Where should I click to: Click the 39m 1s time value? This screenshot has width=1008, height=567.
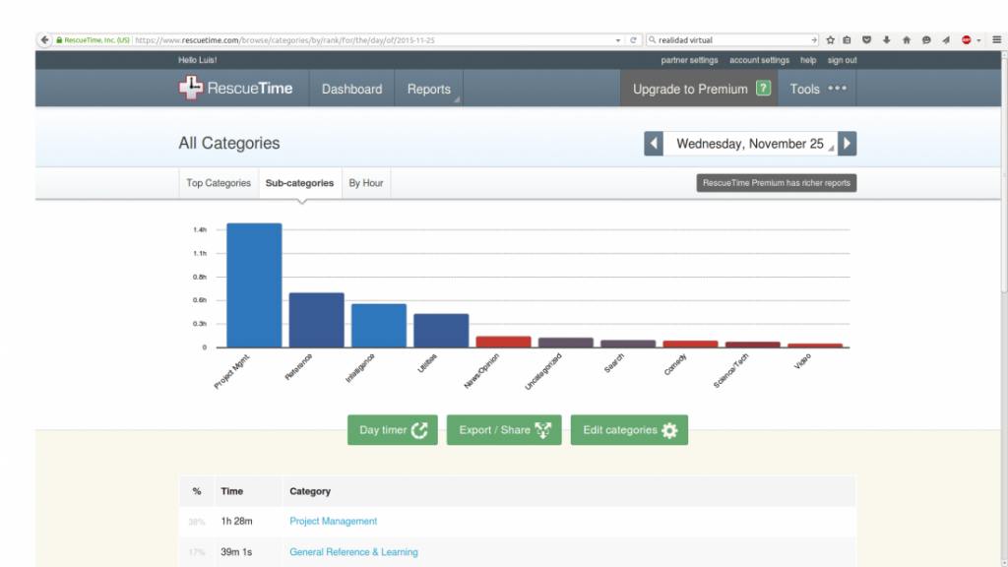[236, 552]
